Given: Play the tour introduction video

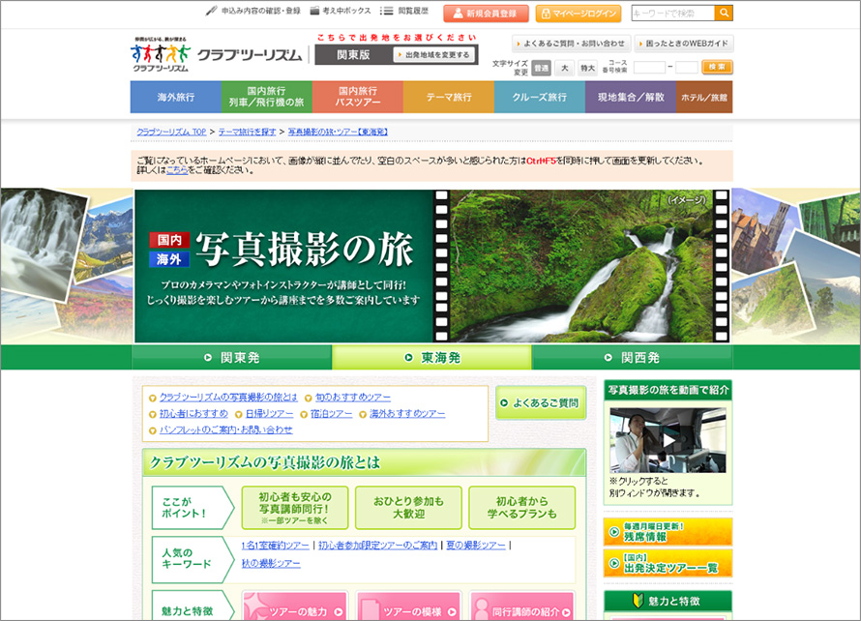Looking at the screenshot, I should click(668, 440).
